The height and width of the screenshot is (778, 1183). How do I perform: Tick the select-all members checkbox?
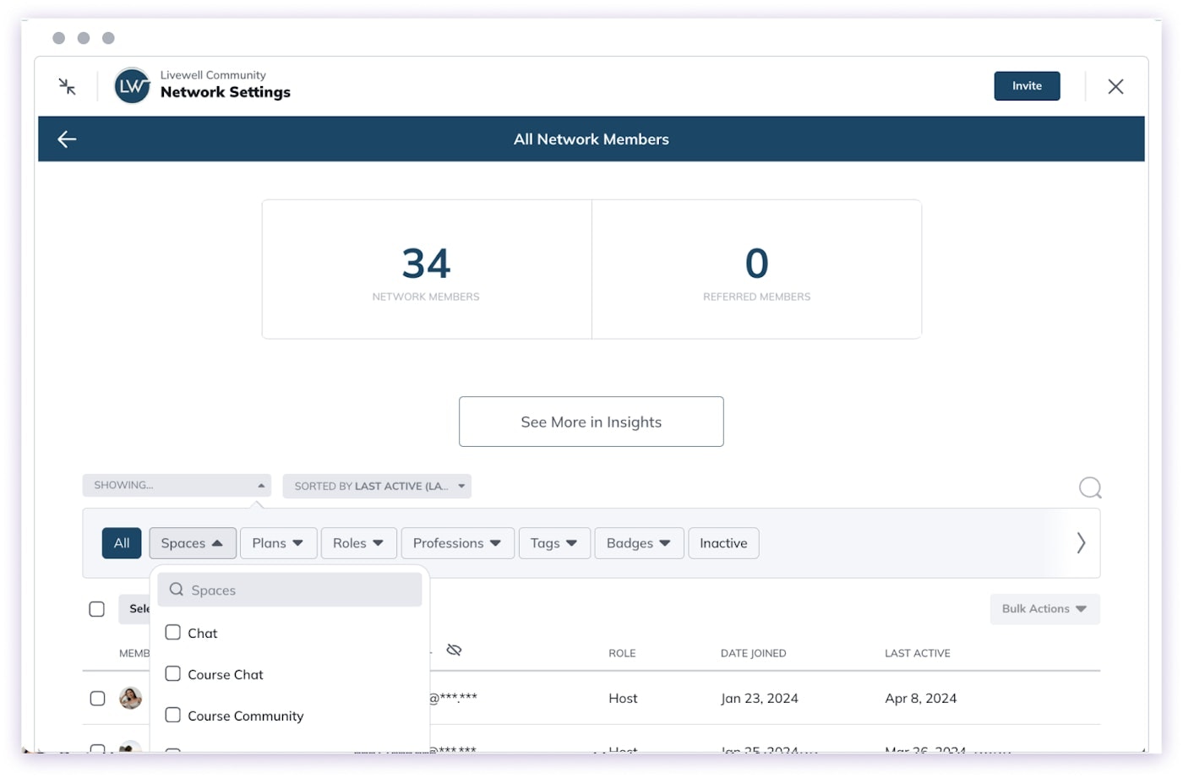point(97,609)
